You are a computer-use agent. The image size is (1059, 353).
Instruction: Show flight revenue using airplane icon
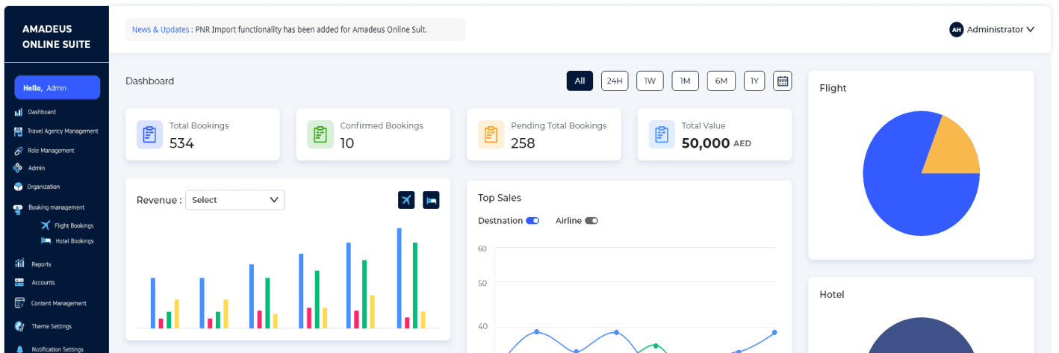click(406, 200)
